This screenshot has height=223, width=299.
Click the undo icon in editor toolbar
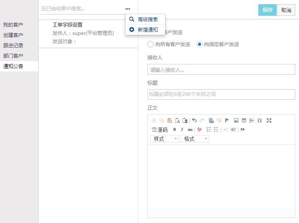click(x=194, y=120)
